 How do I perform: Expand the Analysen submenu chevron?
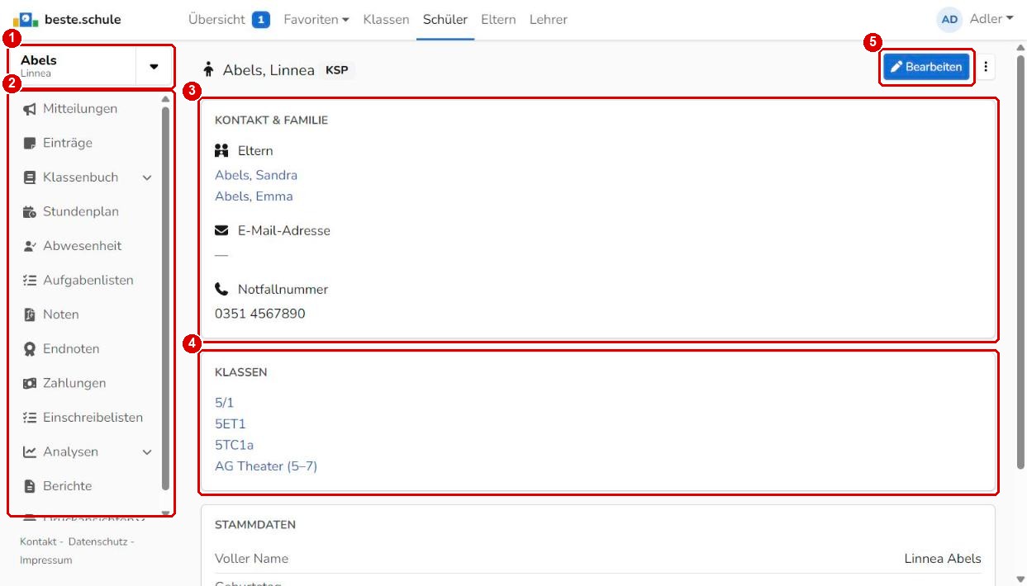tap(147, 452)
